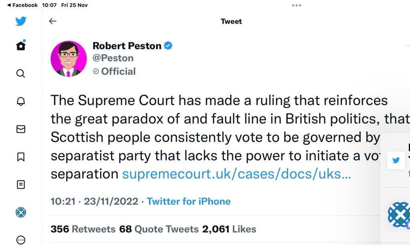
Task: Open the Search magnifier icon
Action: tap(21, 74)
